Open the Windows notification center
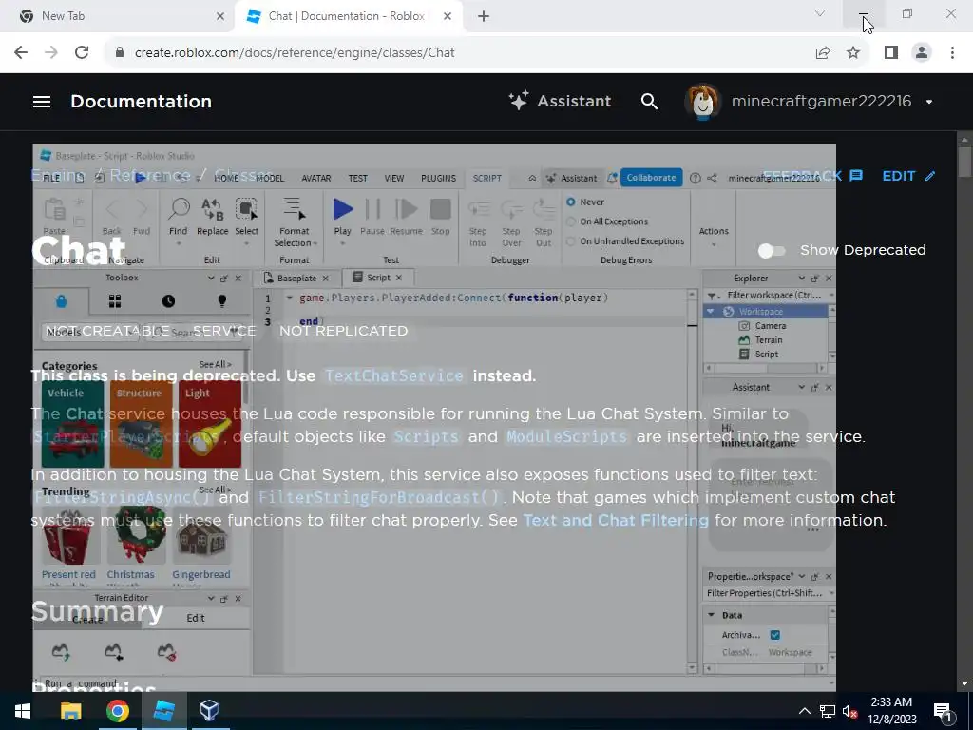This screenshot has width=973, height=730. [x=943, y=711]
